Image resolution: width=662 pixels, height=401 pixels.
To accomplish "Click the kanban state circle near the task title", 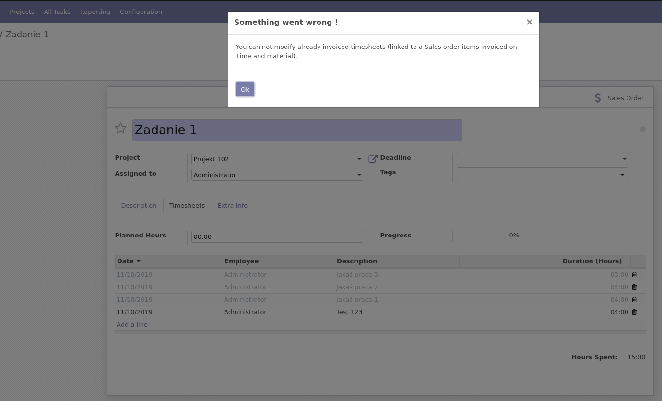I will (x=643, y=130).
